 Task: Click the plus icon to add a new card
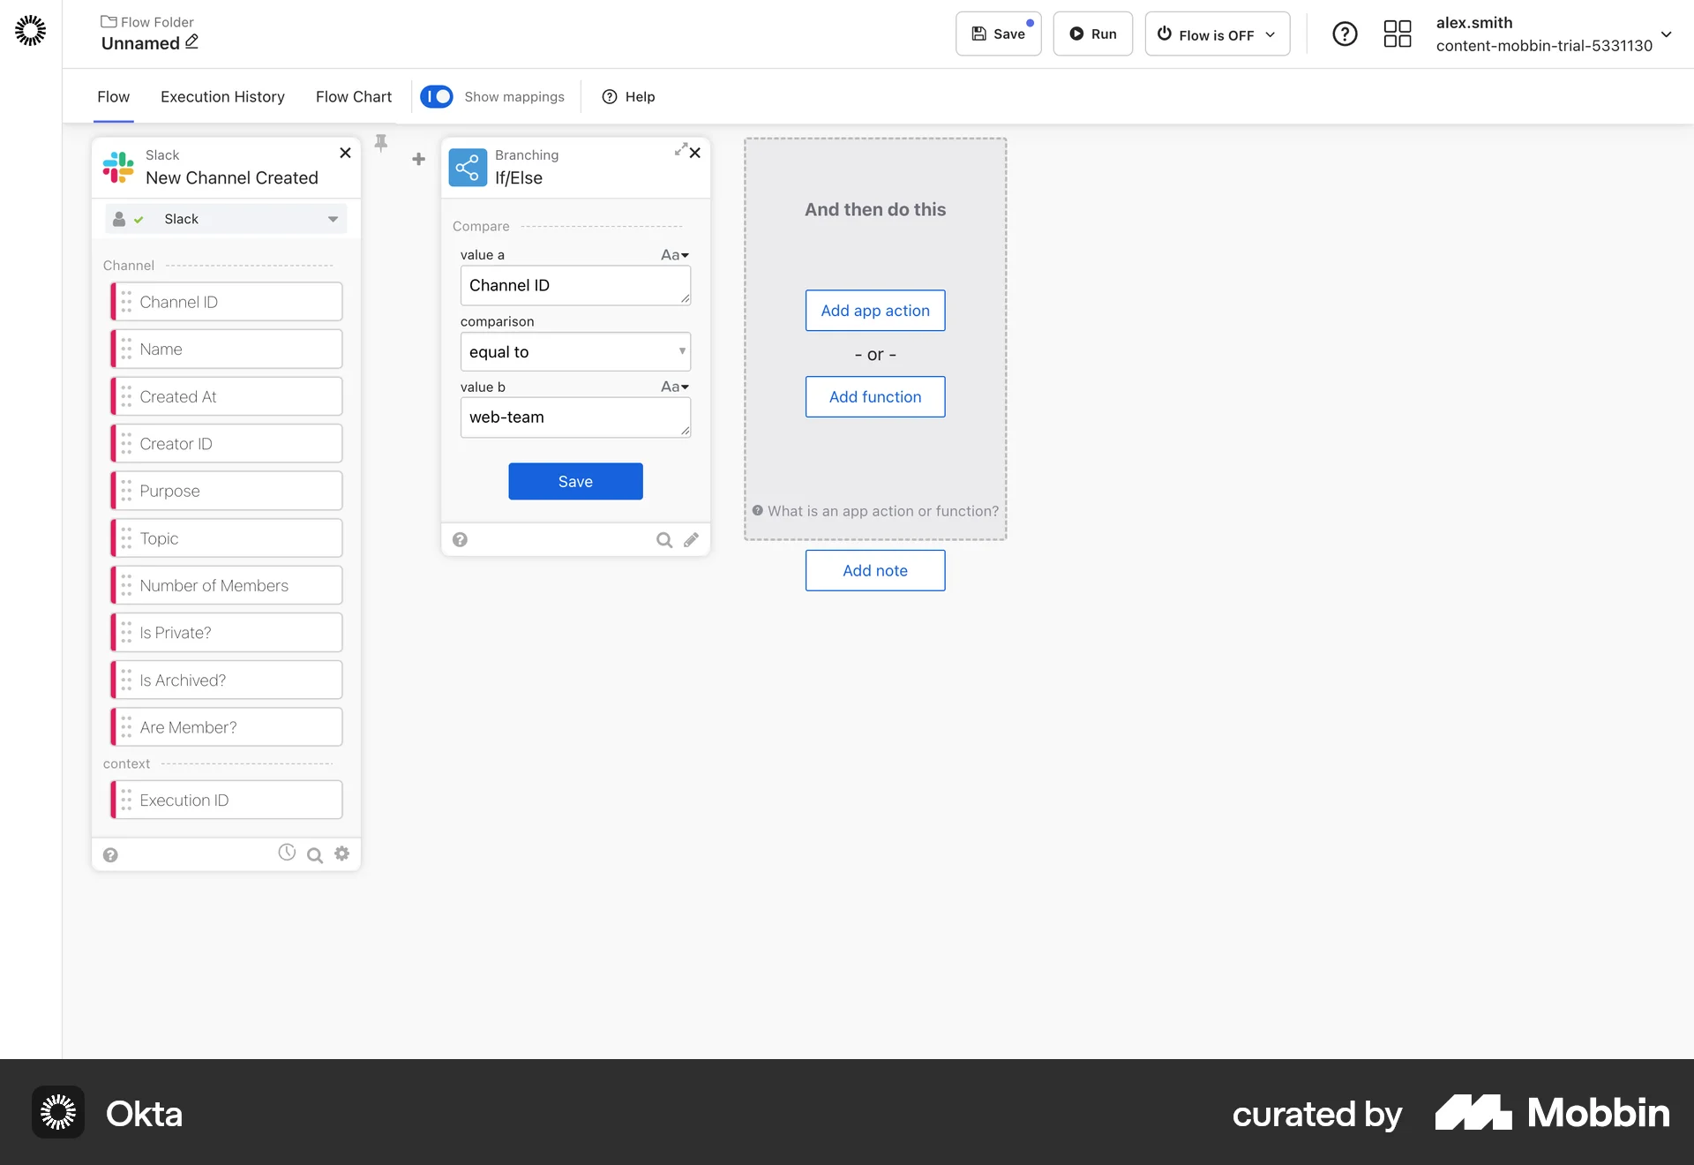pos(418,160)
